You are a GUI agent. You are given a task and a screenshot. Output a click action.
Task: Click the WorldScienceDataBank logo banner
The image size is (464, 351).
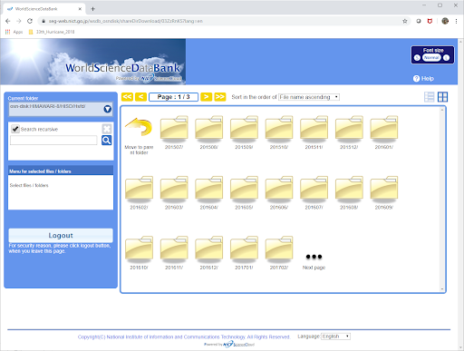[92, 62]
